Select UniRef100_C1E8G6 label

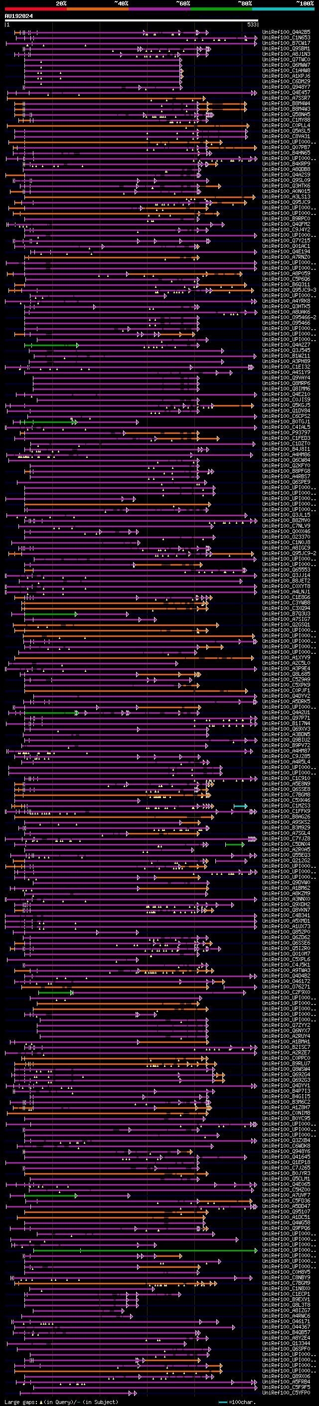pos(286,598)
